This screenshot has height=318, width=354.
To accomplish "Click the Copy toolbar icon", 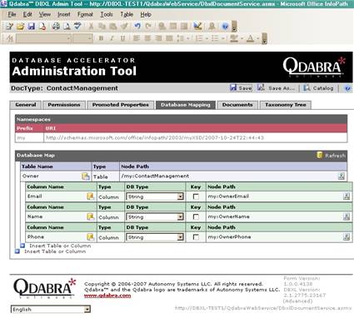I will click(x=102, y=27).
